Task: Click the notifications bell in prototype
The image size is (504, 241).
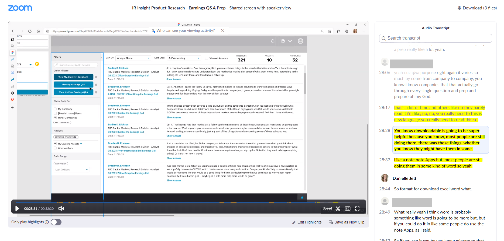Action: 273,41
